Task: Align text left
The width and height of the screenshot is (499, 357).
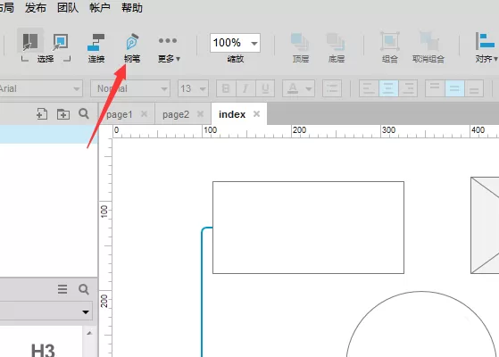Action: pos(369,88)
